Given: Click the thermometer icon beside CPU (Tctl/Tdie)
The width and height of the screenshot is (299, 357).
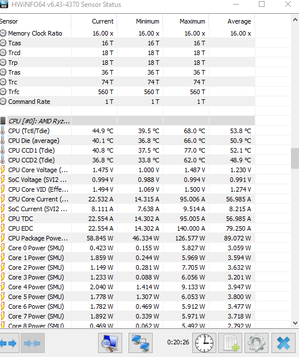Looking at the screenshot, I should coord(3,131).
